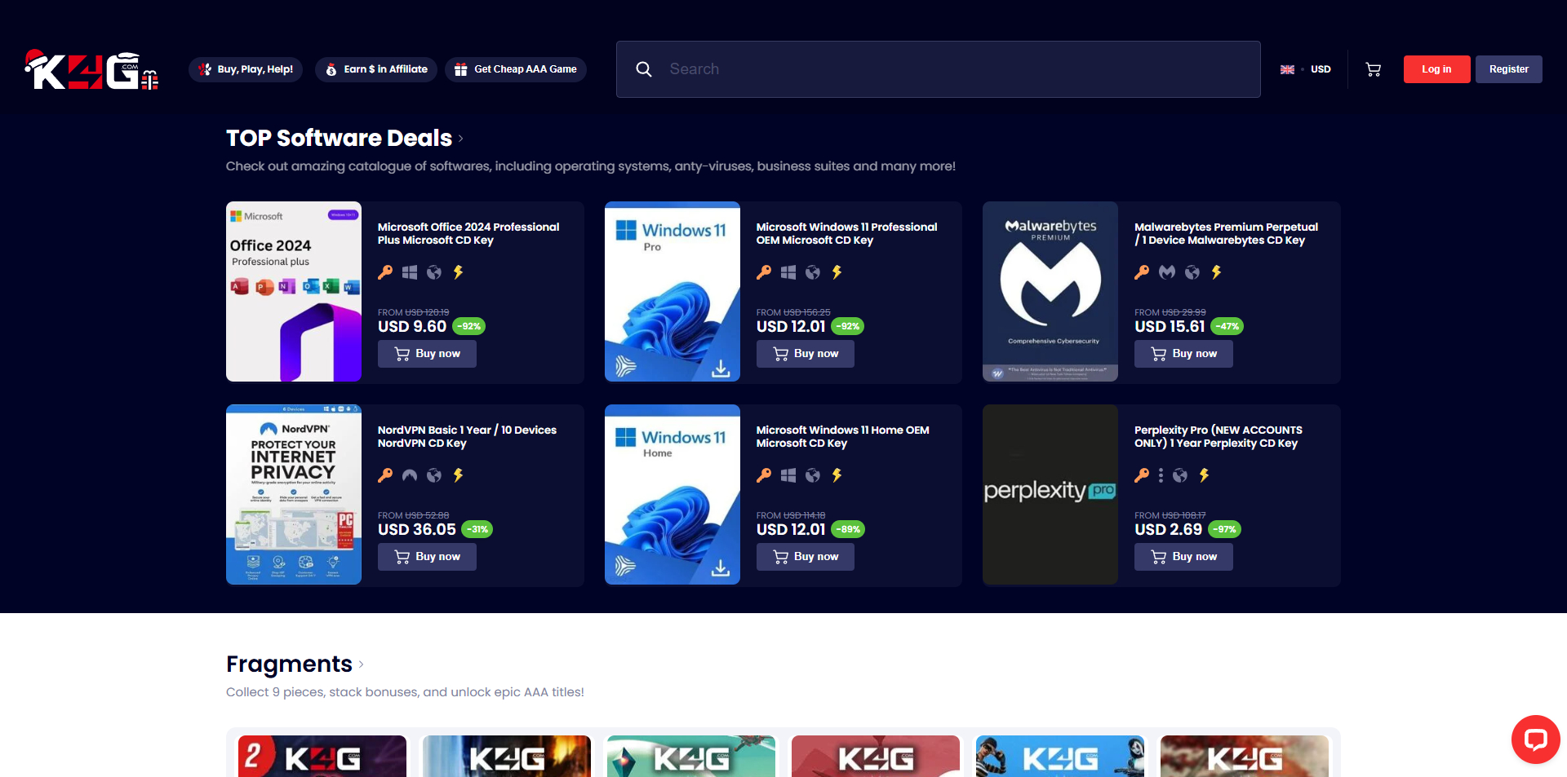1567x777 pixels.
Task: Open Earn $ in Affiliate
Action: (x=376, y=69)
